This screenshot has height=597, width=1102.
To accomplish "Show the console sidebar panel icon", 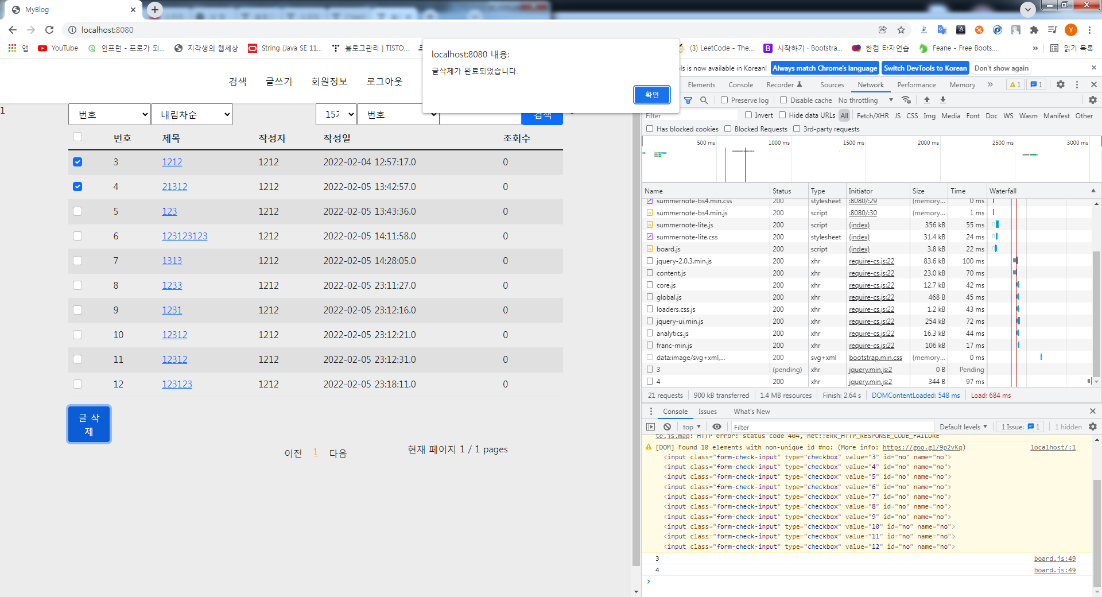I will point(650,427).
